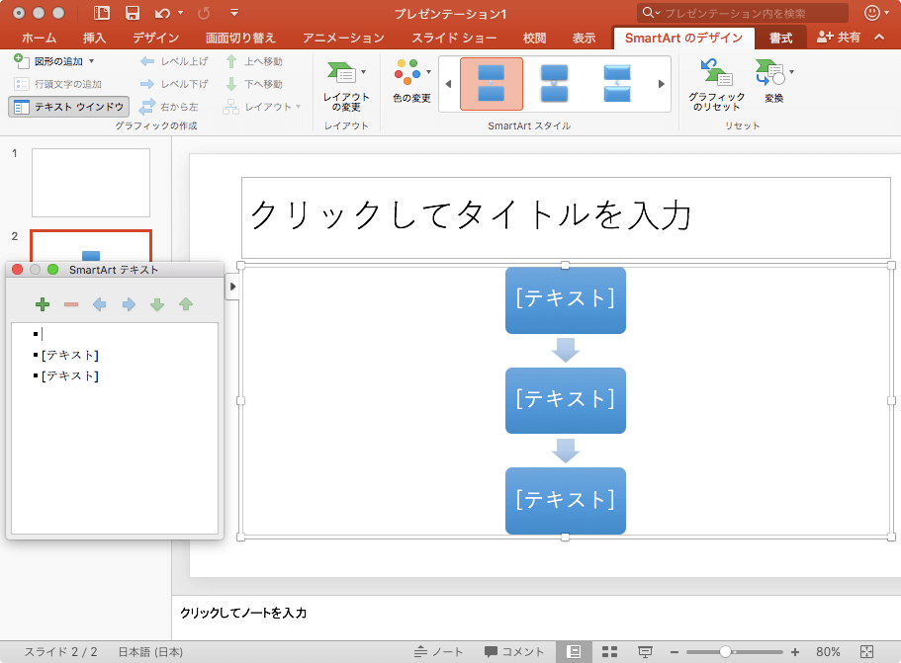Switch to slide sorter view icon
This screenshot has height=663, width=901.
click(x=609, y=651)
